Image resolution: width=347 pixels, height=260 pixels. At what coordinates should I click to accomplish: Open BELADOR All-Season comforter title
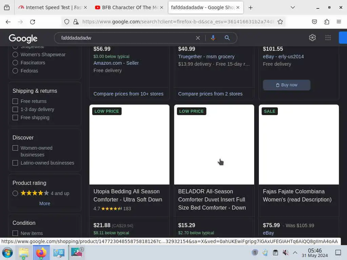click(x=212, y=199)
